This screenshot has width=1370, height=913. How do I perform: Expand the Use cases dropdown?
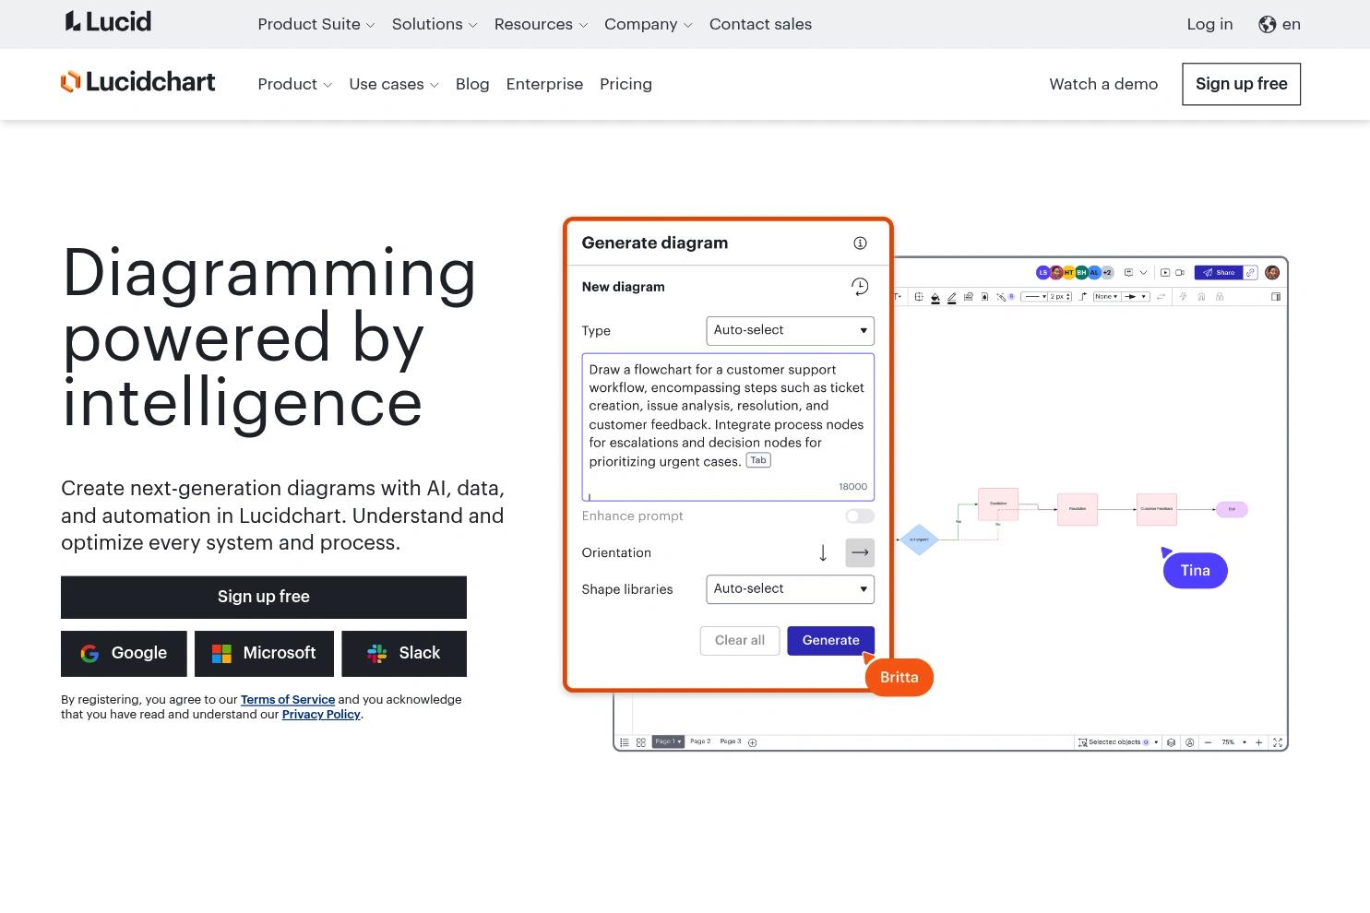click(394, 85)
